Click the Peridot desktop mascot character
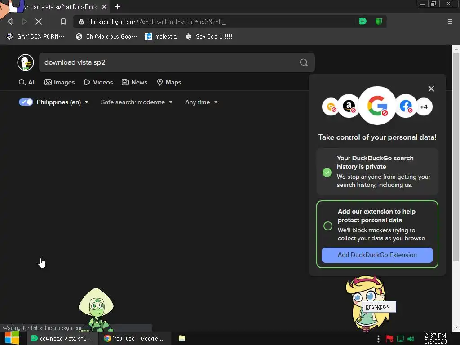This screenshot has height=345, width=460. [96, 310]
